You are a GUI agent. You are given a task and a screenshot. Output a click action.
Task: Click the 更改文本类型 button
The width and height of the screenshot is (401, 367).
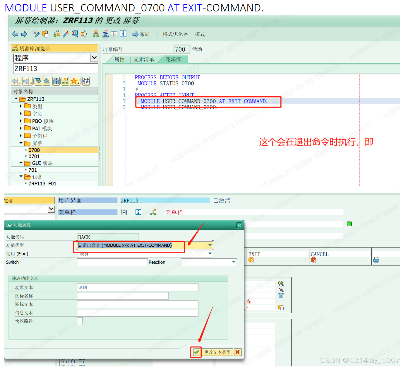[217, 352]
